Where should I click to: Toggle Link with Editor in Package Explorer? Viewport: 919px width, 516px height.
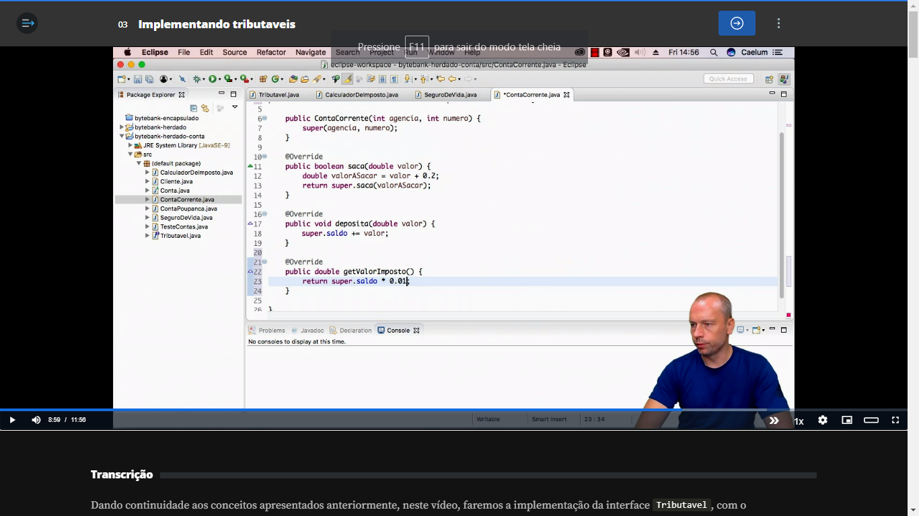click(205, 107)
